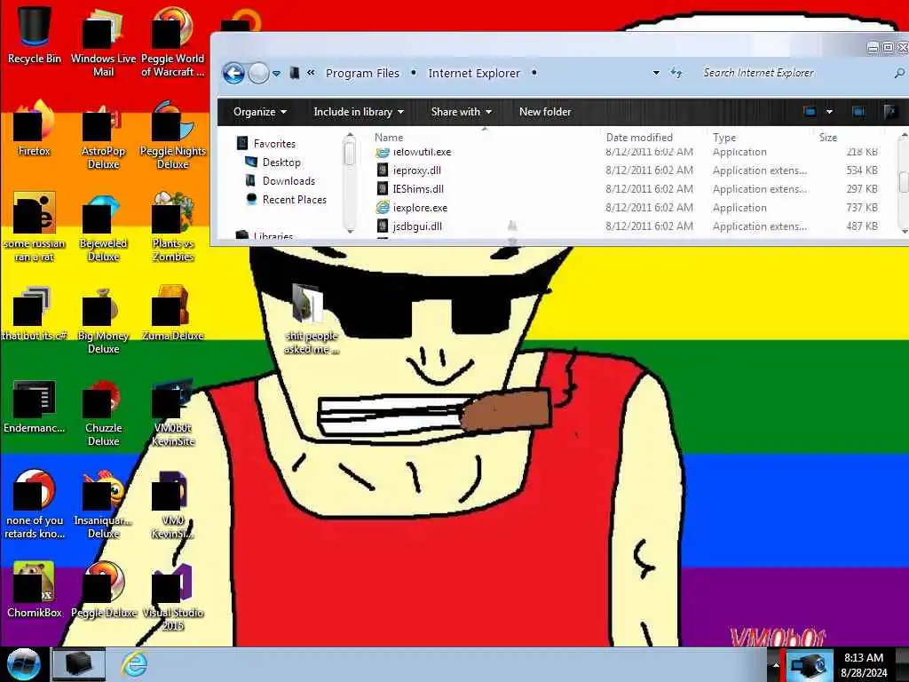Click the Search Internet Explorer field
Viewport: 909px width, 682px height.
[797, 73]
